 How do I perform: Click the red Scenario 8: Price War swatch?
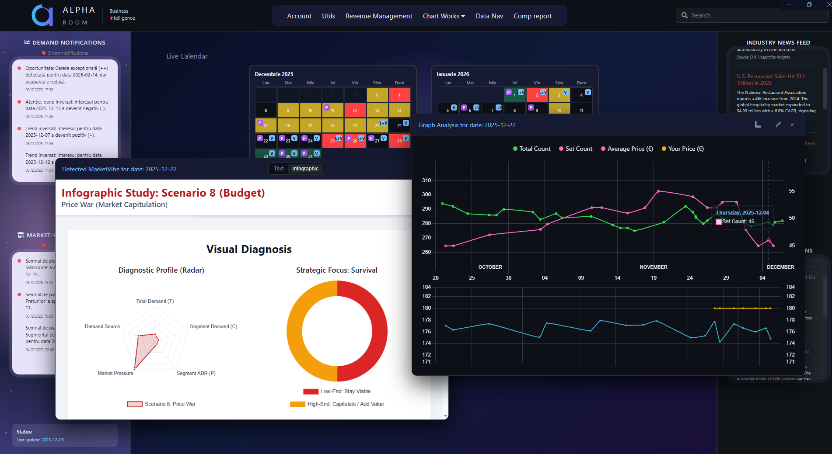pyautogui.click(x=134, y=404)
